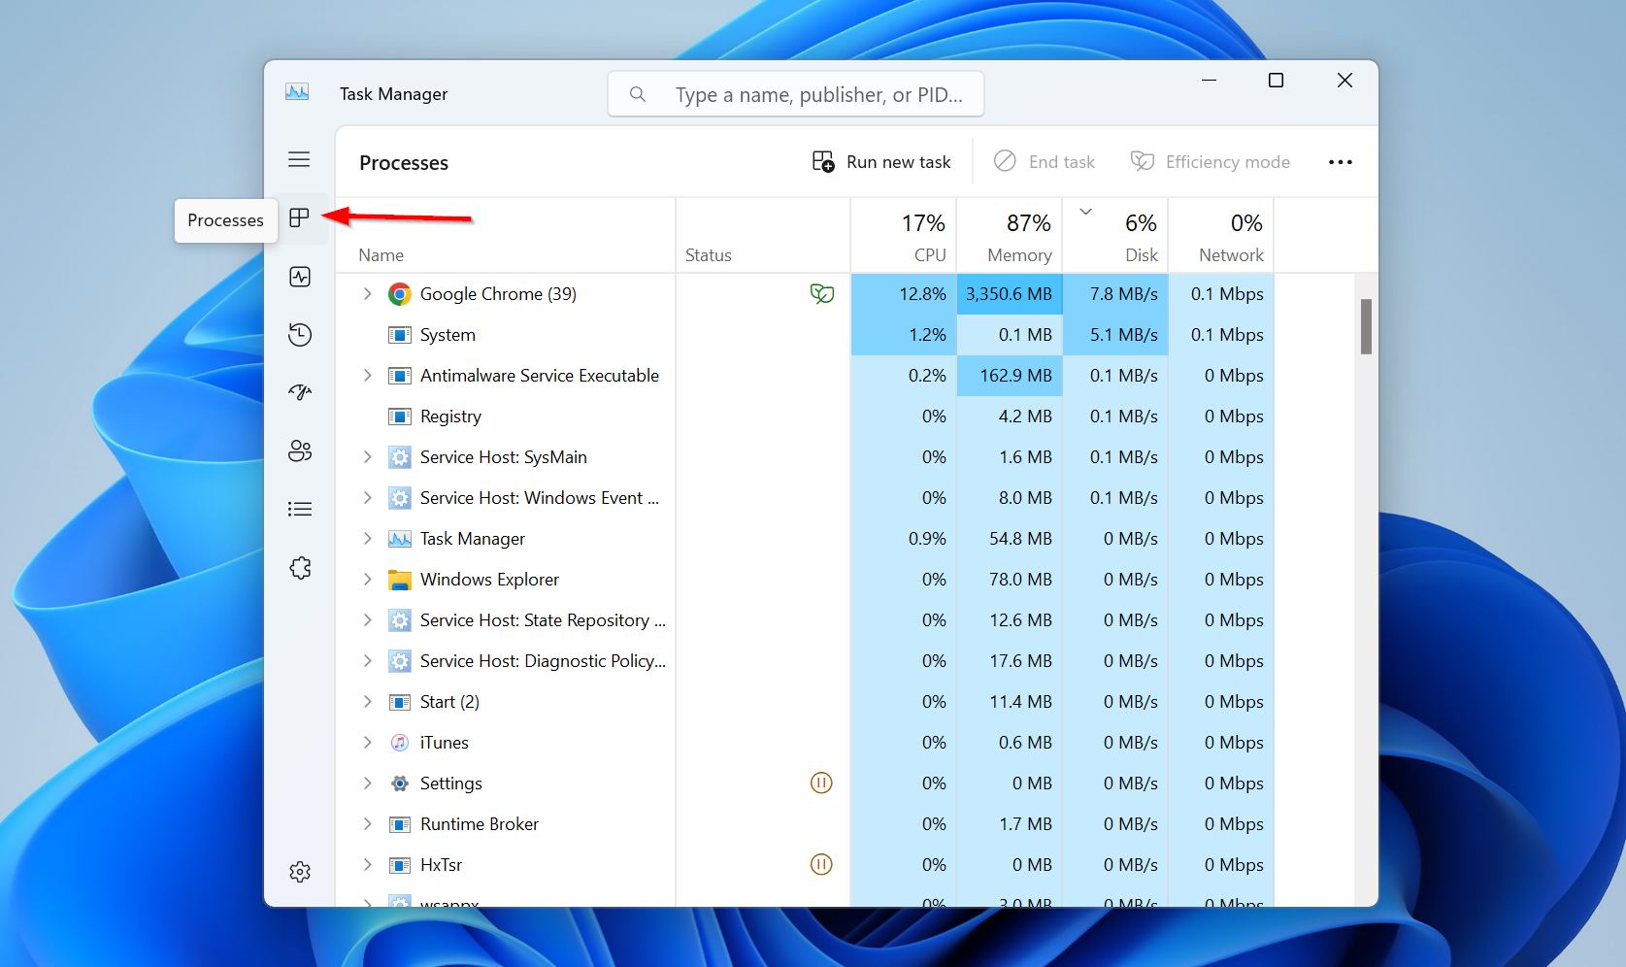
Task: Click the Run new task button
Action: point(881,162)
